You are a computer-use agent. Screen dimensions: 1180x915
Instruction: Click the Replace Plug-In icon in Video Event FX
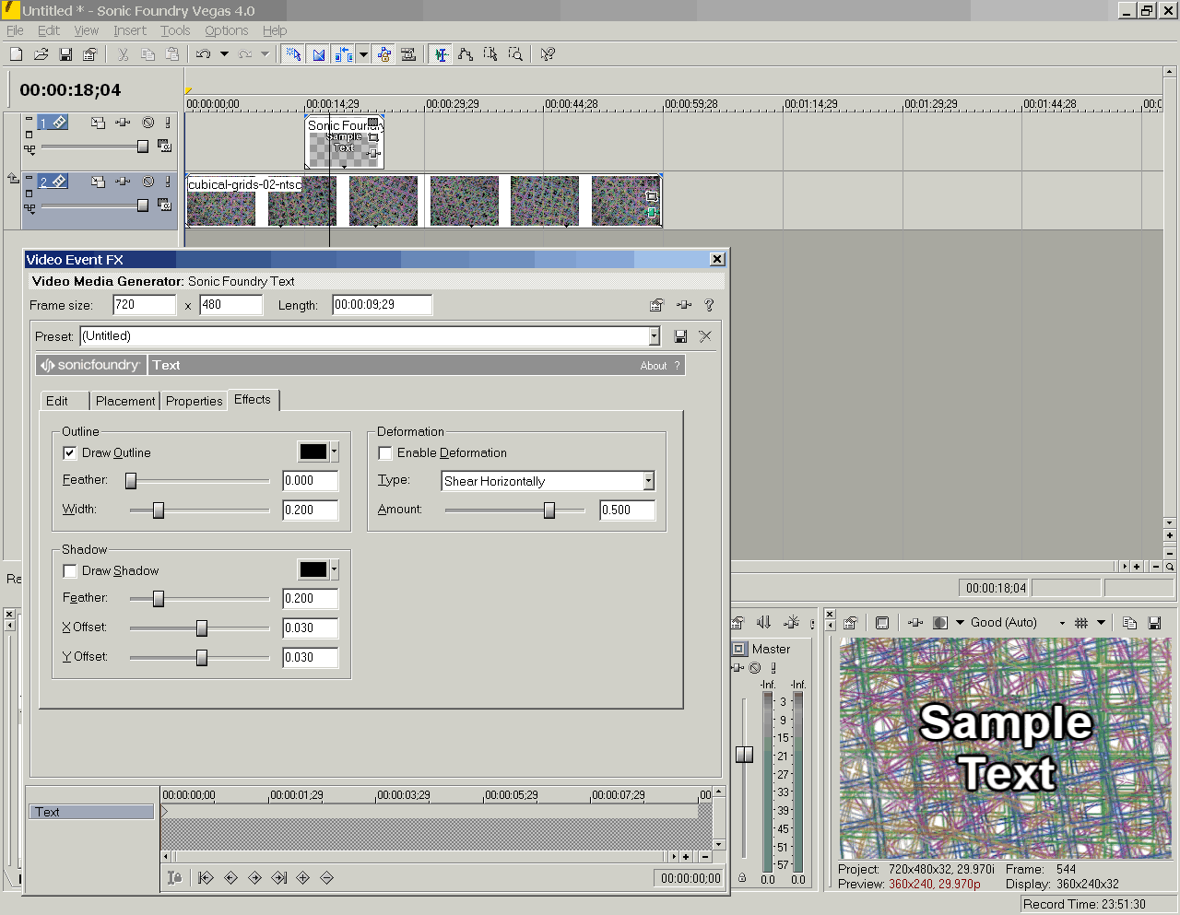[x=683, y=305]
